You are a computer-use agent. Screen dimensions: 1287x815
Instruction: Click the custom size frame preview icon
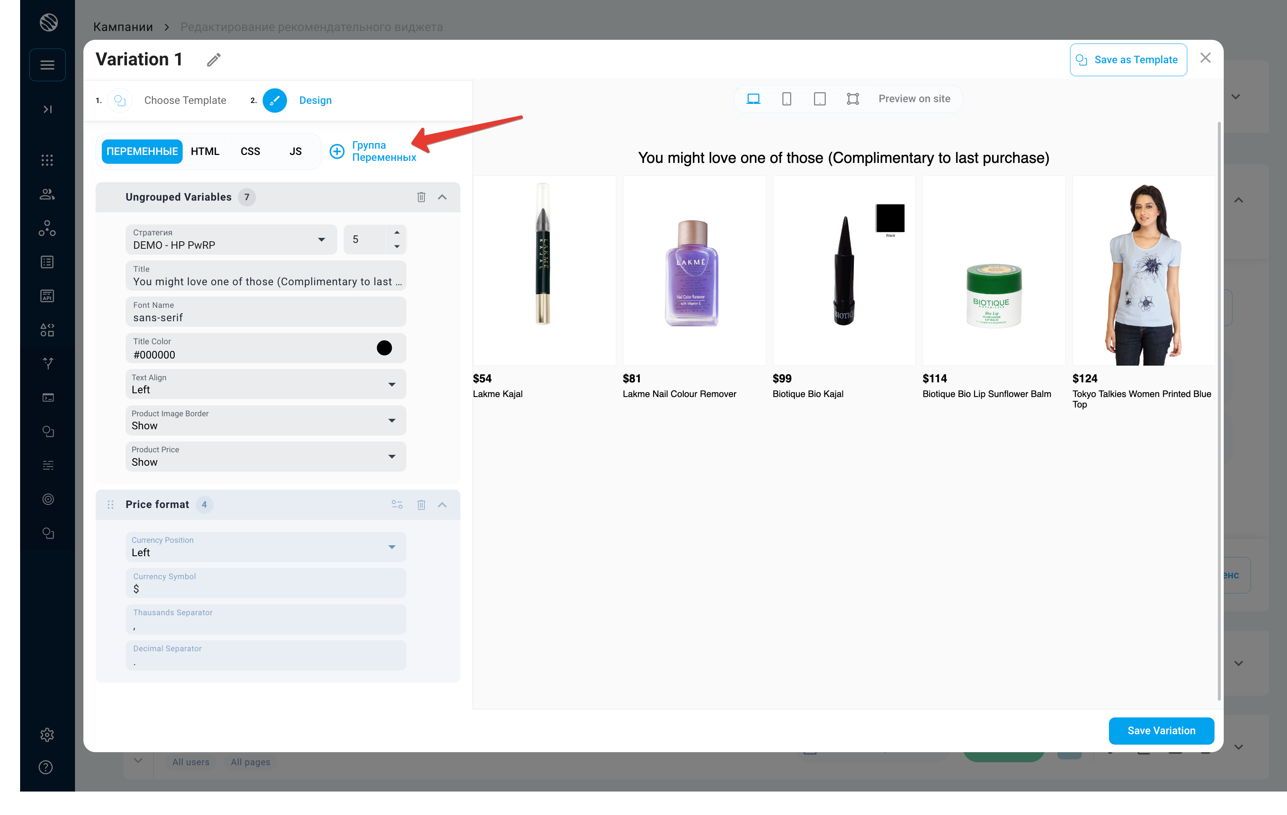853,99
